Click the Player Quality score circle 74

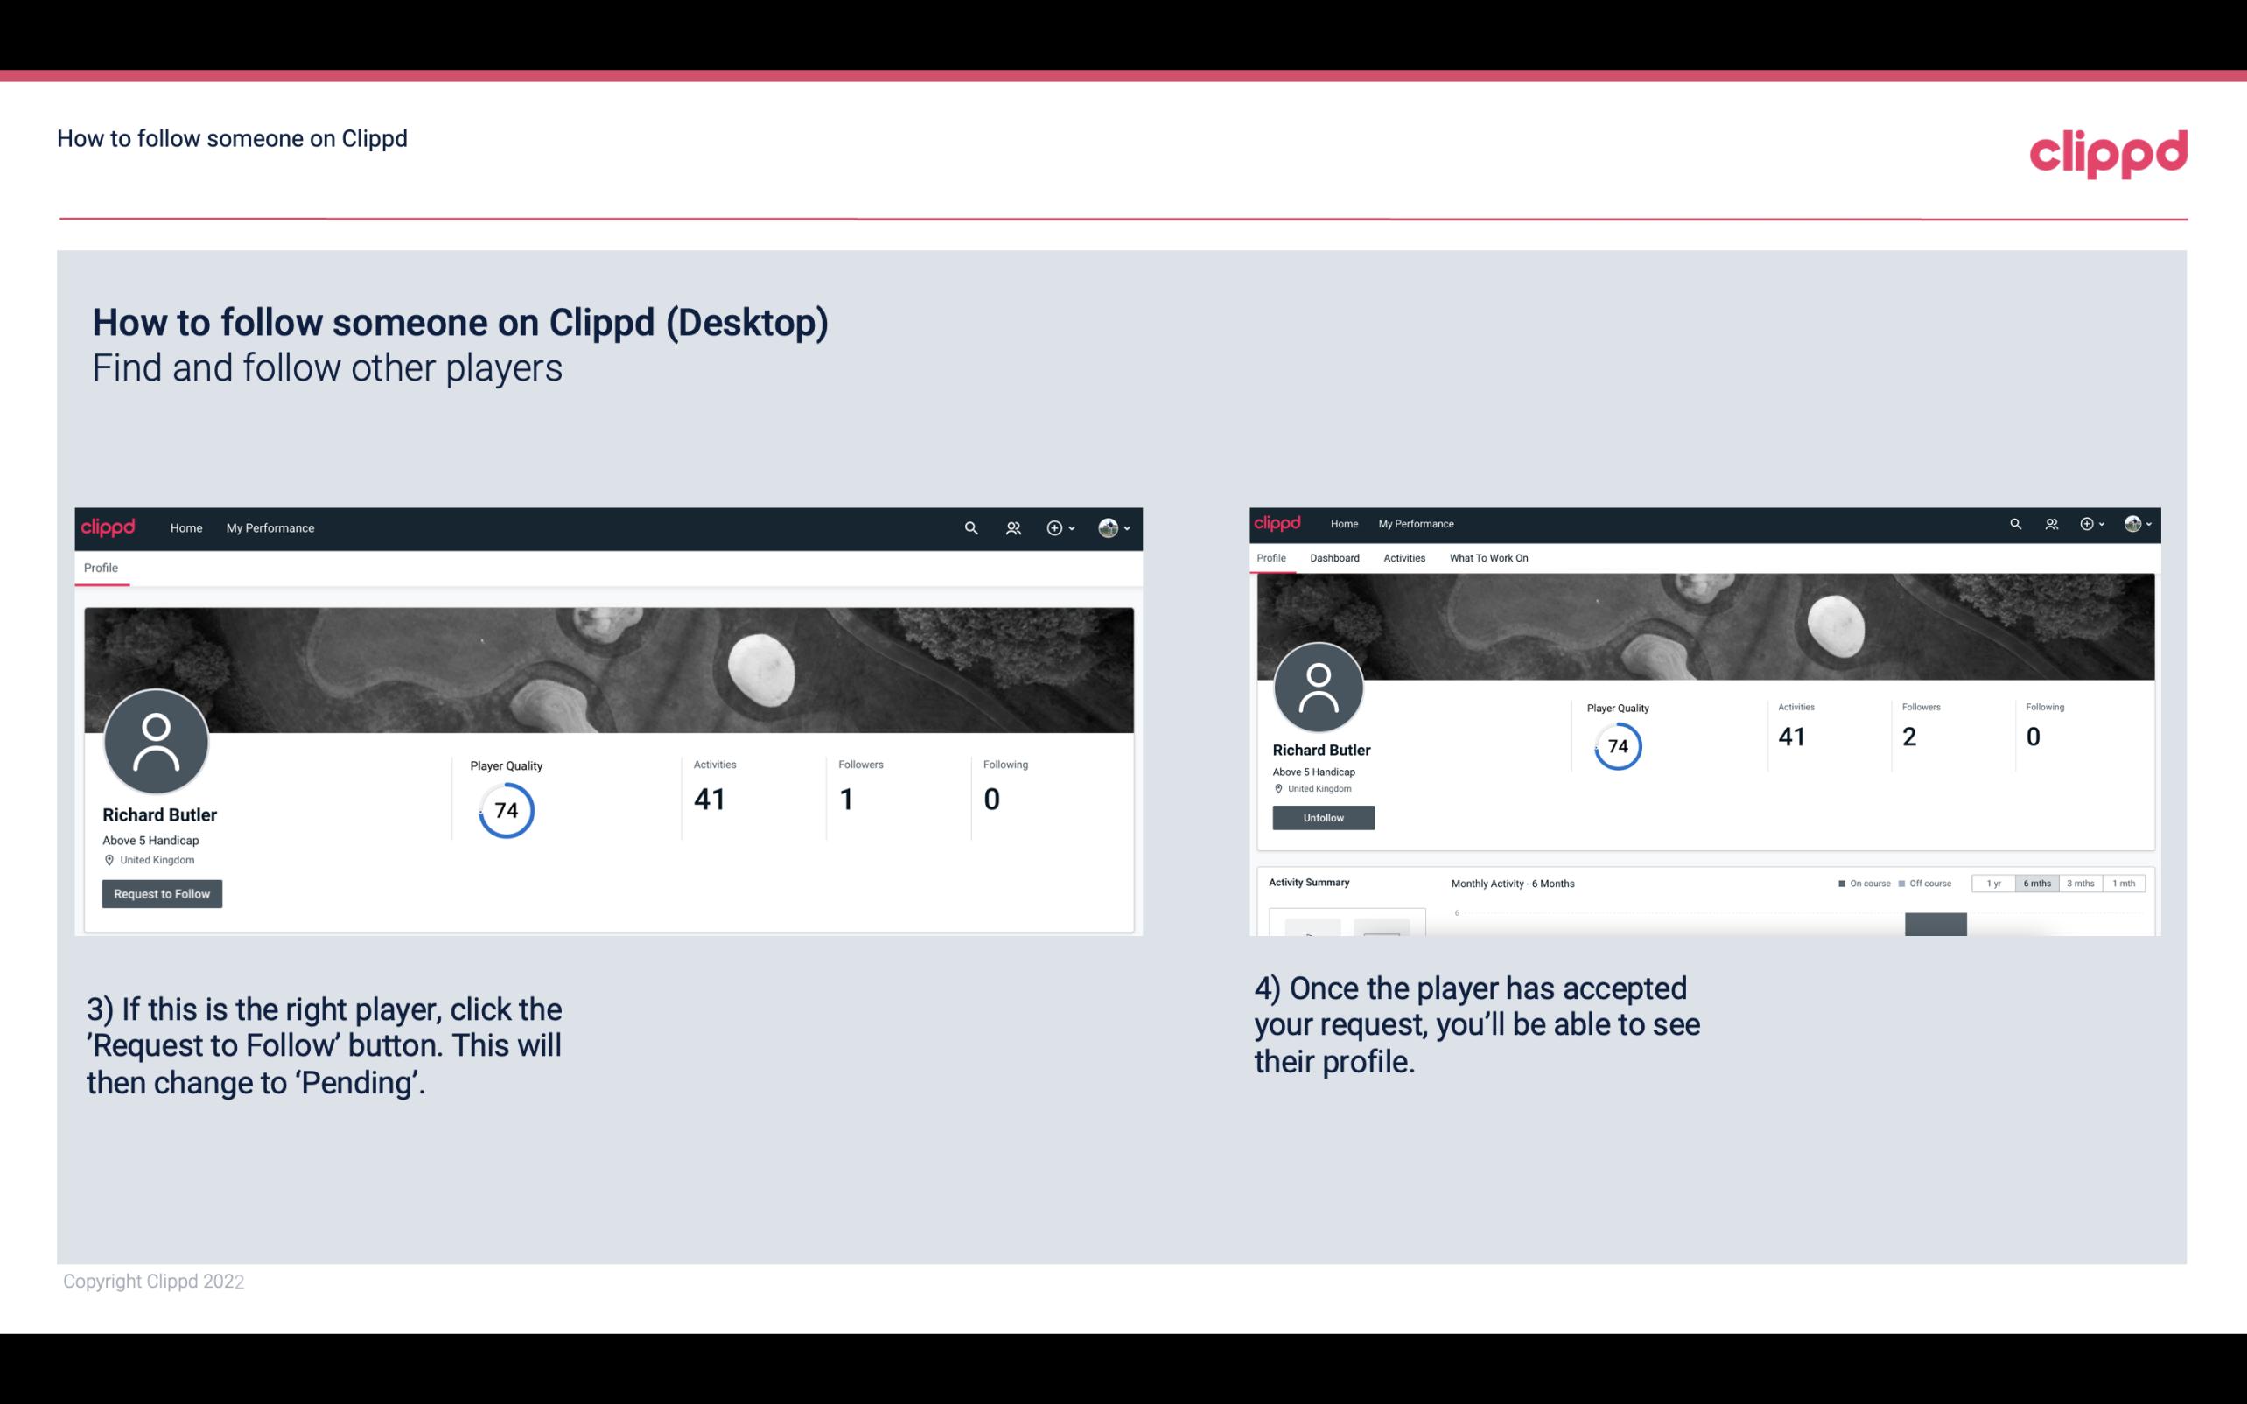505,809
